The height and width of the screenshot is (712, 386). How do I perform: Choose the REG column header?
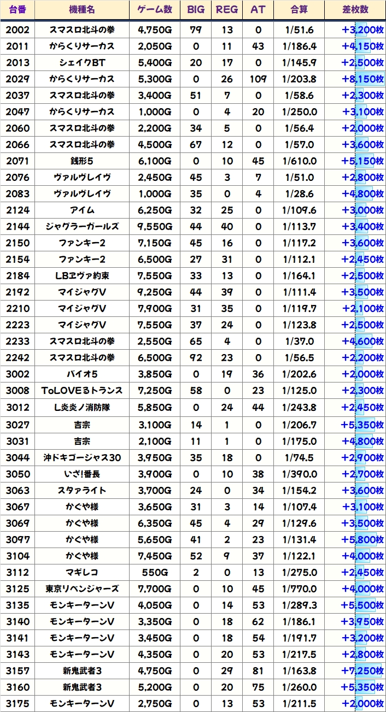227,10
